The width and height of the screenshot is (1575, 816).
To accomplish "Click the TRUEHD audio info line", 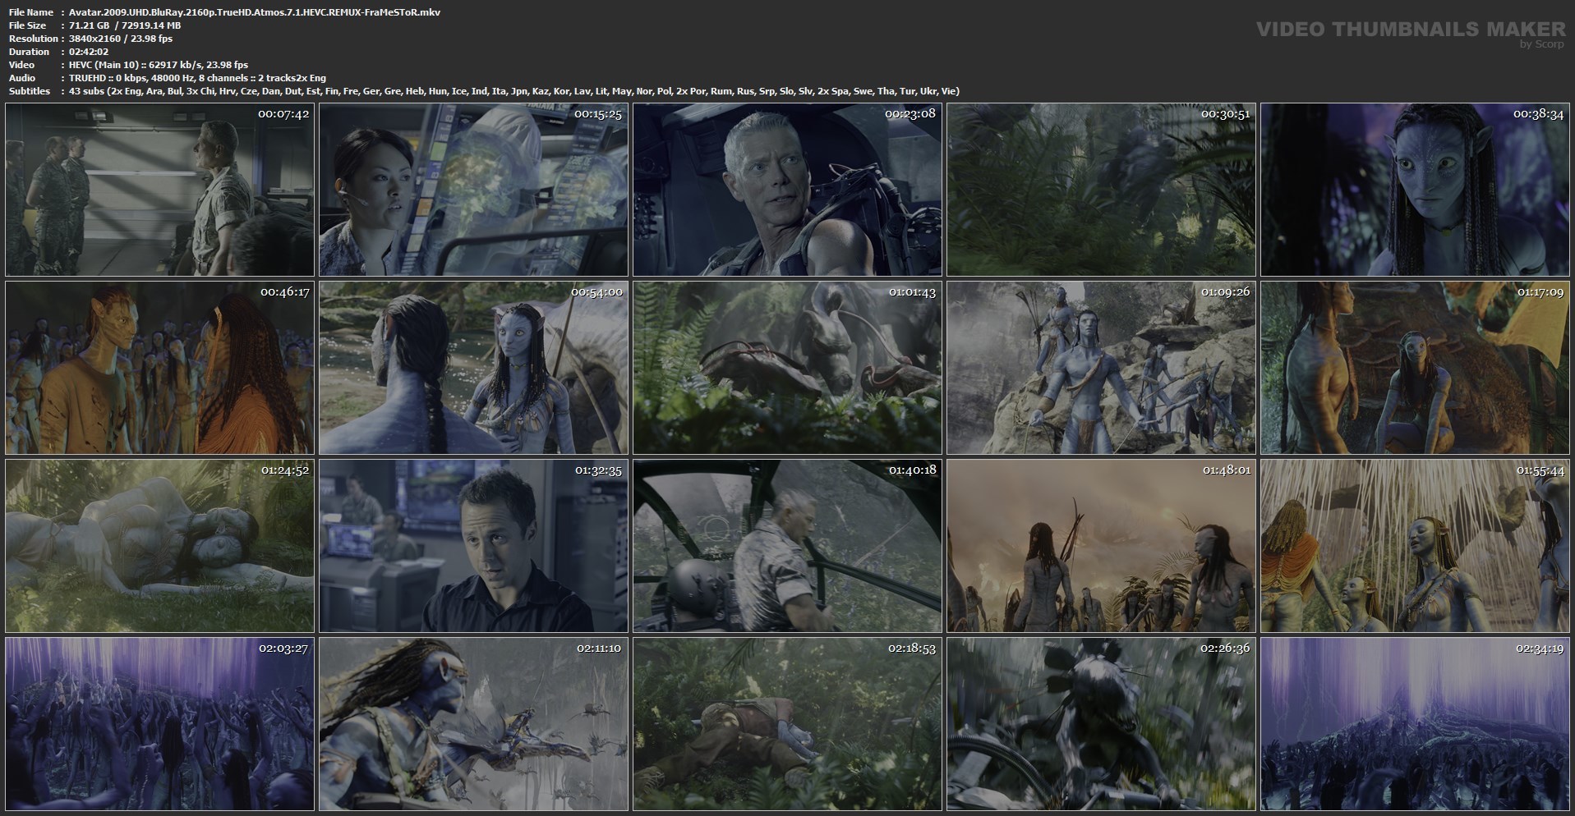I will (x=198, y=78).
